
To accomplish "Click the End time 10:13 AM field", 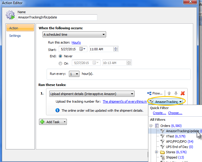I will point(117,63).
